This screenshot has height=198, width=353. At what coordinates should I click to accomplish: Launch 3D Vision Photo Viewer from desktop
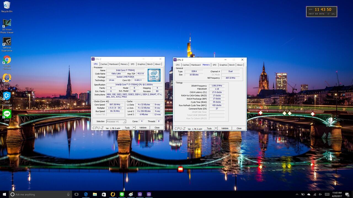point(7,26)
